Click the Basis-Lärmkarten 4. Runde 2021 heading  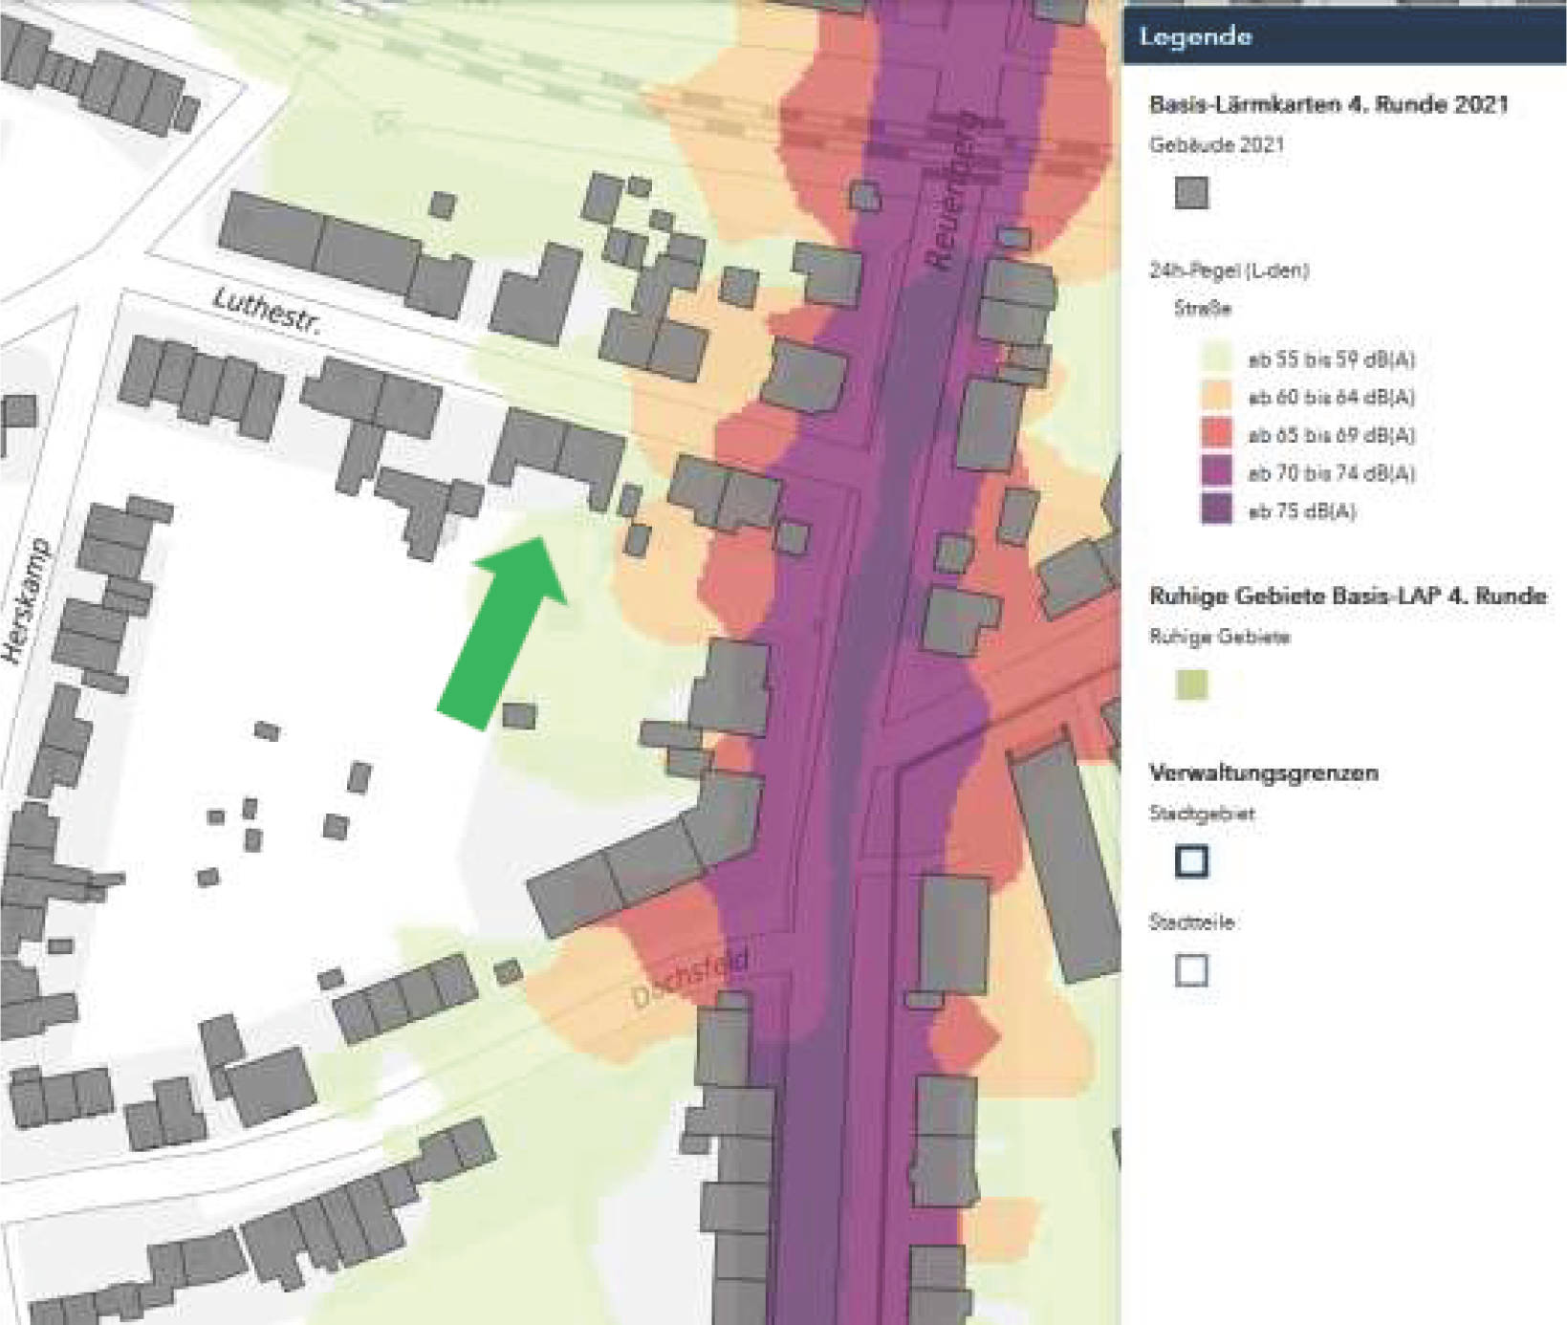coord(1329,104)
